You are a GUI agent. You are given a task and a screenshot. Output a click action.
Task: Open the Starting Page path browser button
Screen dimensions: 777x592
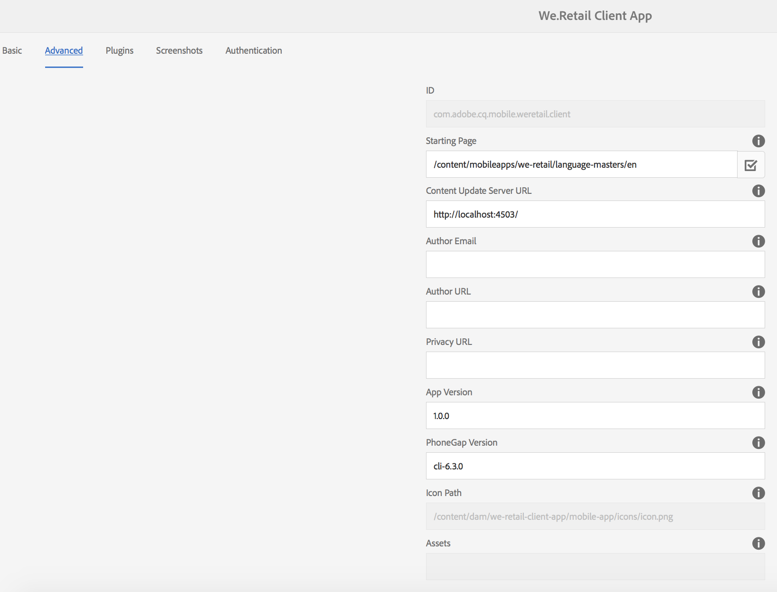[751, 164]
